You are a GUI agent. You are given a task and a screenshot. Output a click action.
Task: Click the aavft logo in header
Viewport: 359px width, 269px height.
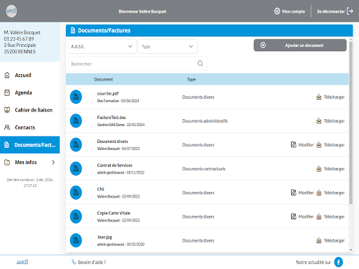11,11
